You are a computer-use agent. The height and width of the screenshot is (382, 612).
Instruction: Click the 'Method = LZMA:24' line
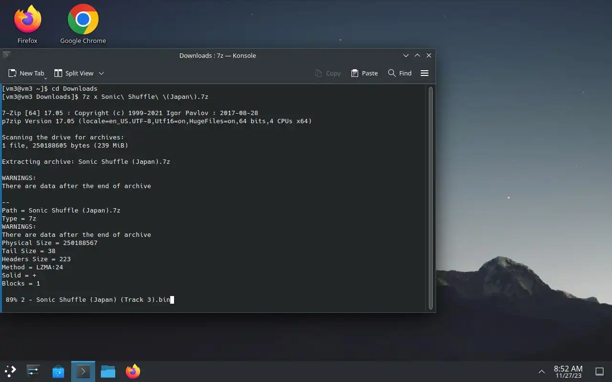(x=33, y=267)
